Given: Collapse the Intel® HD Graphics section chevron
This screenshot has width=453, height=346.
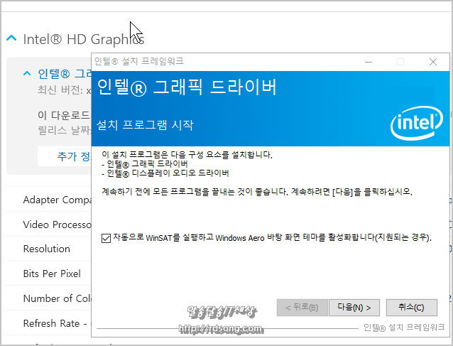Looking at the screenshot, I should [x=11, y=38].
